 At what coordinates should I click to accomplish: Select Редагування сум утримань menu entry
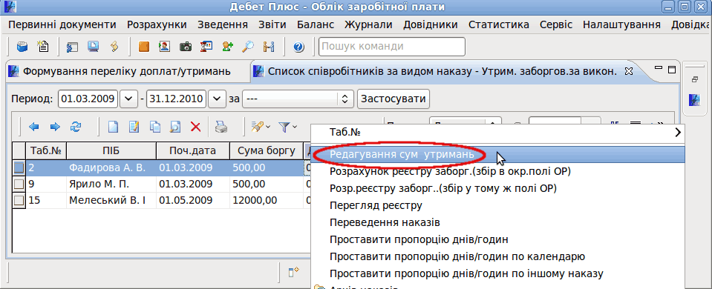[x=497, y=154]
